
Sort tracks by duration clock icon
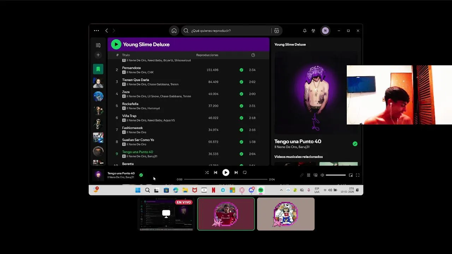(253, 55)
